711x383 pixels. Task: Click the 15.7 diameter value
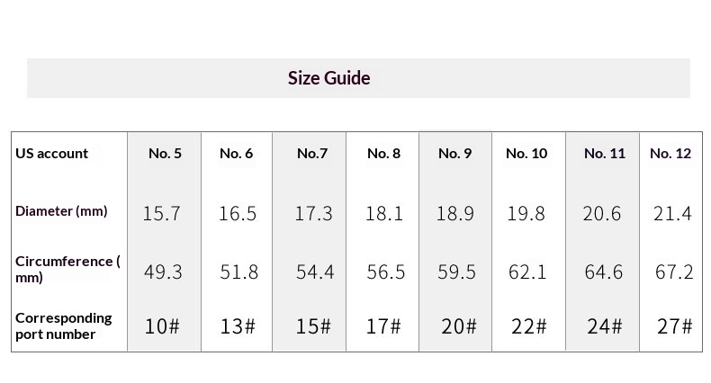162,213
